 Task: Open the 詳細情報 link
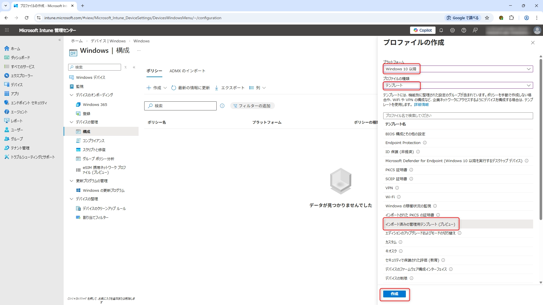tap(421, 104)
